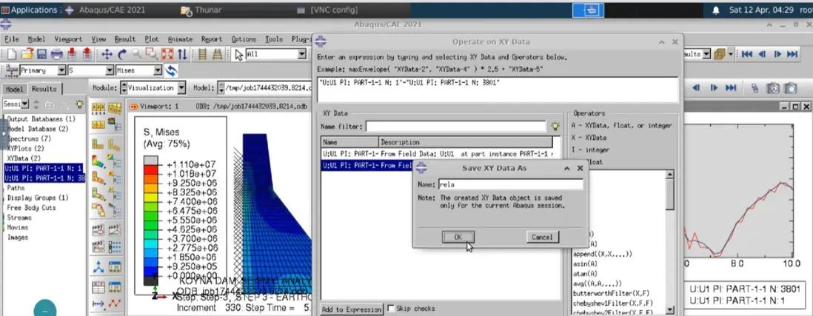Open the Viewport menu
The image size is (813, 316).
(68, 38)
